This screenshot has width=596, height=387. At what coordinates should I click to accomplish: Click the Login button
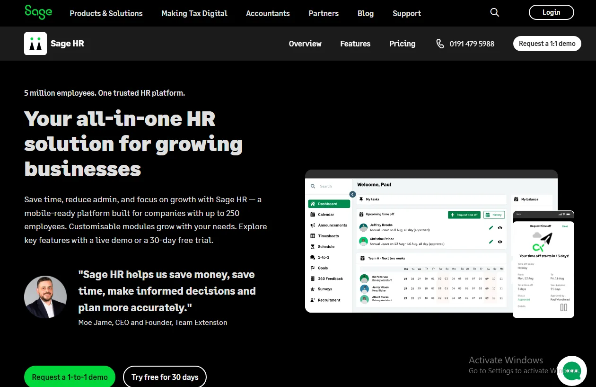[x=551, y=12]
